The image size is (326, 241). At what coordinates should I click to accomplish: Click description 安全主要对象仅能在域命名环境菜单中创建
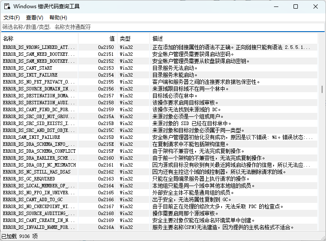point(204,220)
